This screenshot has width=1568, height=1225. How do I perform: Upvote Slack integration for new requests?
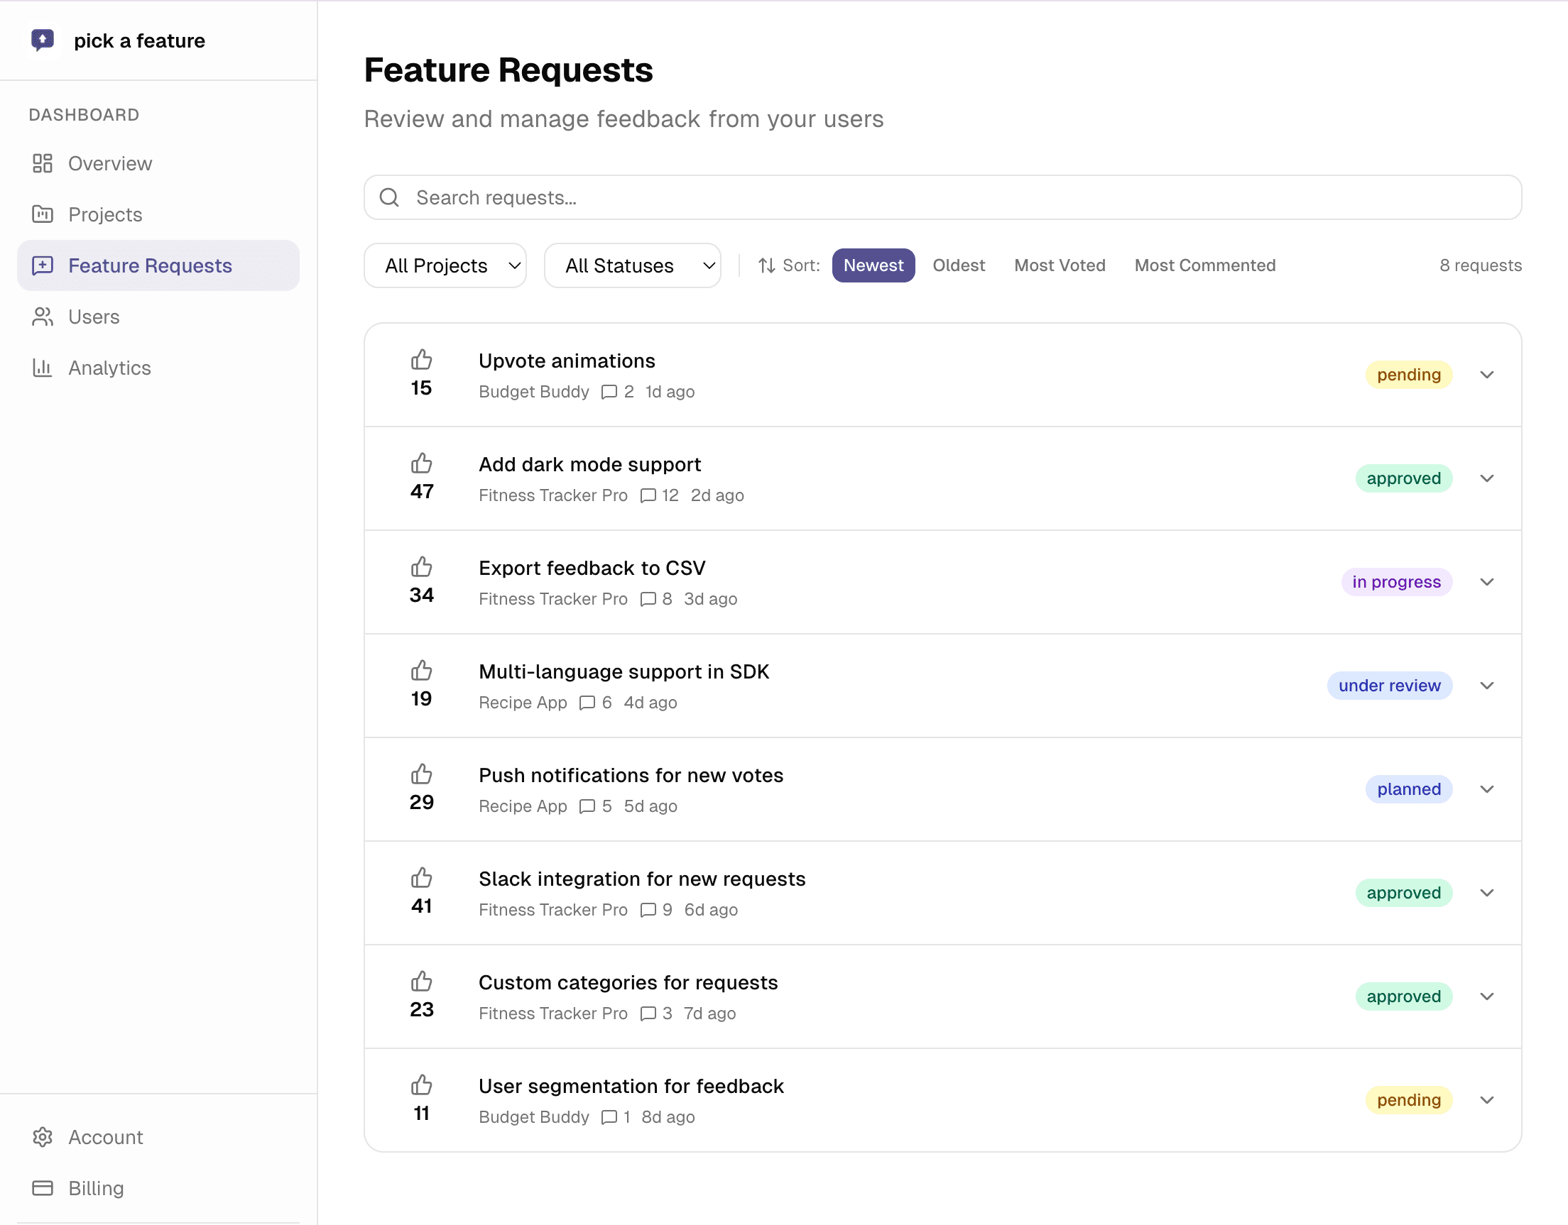coord(421,877)
